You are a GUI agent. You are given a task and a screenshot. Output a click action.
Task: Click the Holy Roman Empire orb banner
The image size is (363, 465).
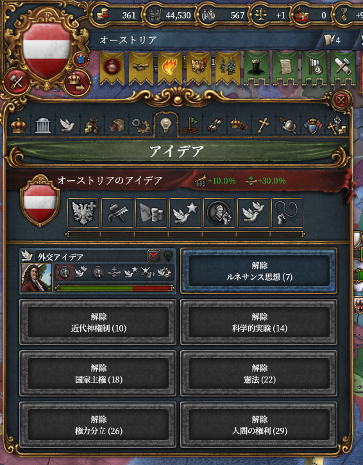tap(112, 67)
